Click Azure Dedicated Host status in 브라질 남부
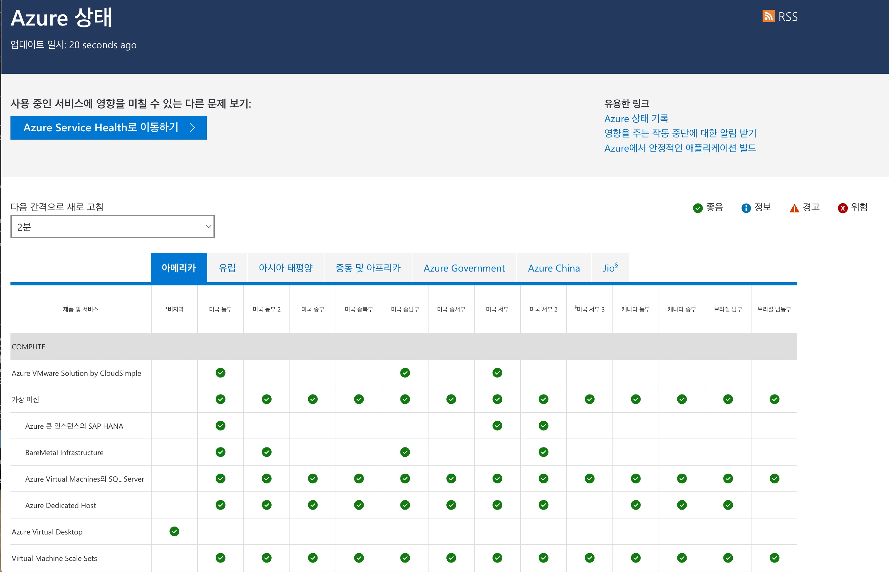Image resolution: width=889 pixels, height=572 pixels. coord(728,505)
